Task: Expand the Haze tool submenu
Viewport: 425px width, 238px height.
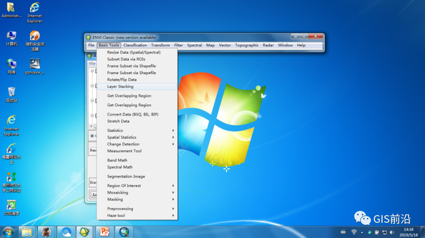Action: pyautogui.click(x=137, y=216)
